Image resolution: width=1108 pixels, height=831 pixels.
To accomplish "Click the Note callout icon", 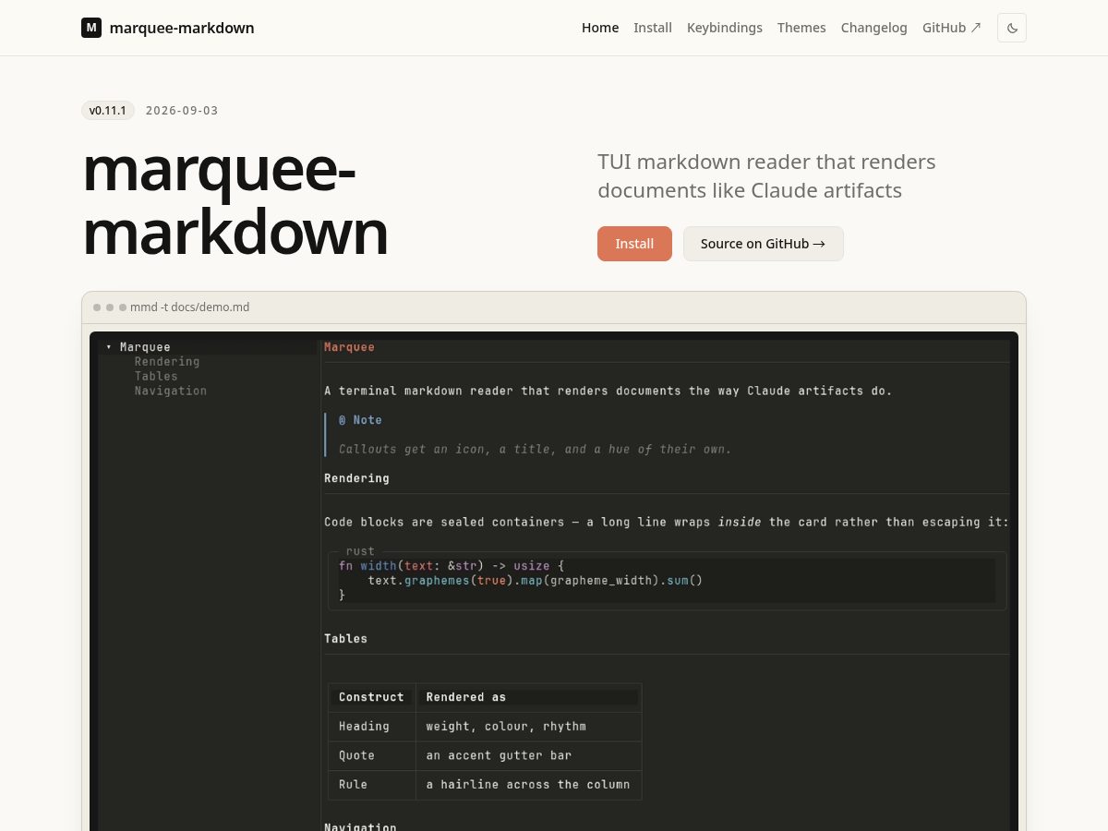I will [x=343, y=420].
